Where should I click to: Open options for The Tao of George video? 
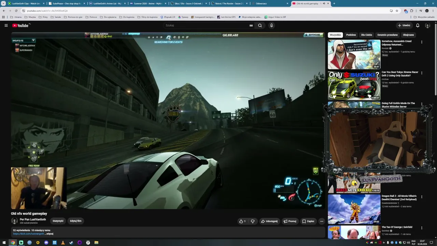tap(422, 228)
